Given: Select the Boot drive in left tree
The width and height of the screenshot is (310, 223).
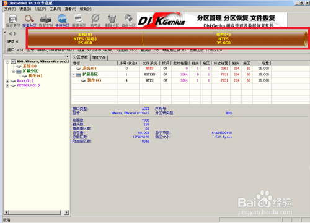Looking at the screenshot, I should coord(25,81).
